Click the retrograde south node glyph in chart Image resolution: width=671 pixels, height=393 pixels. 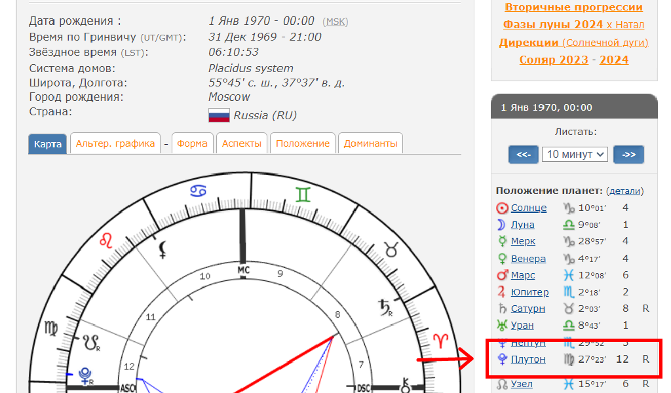pyautogui.click(x=91, y=343)
